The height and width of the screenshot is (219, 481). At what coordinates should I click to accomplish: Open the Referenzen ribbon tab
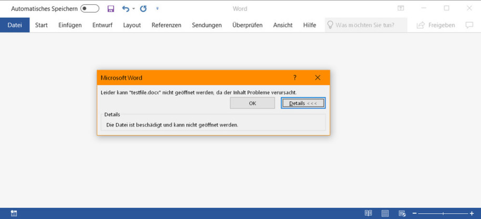166,25
